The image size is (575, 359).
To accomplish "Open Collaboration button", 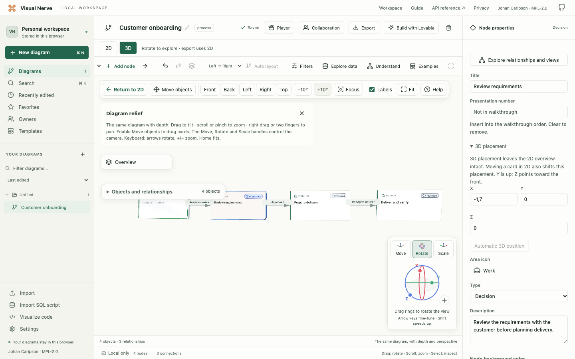I will pos(321,28).
